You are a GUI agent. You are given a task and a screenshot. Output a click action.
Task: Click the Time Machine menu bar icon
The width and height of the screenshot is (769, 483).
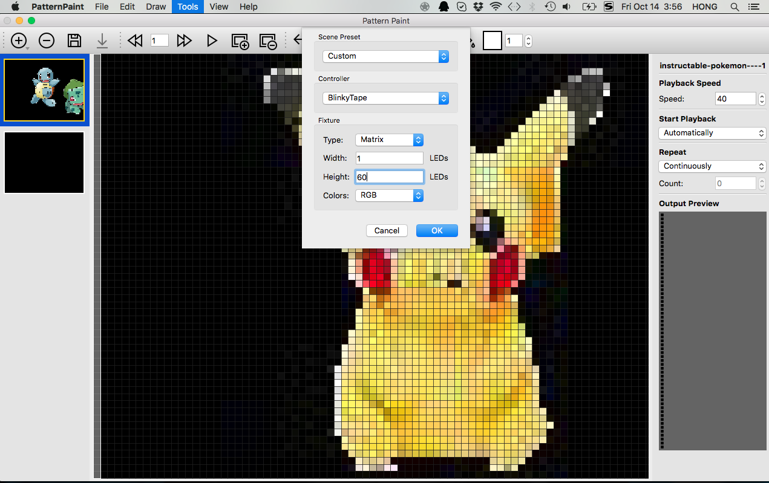tap(550, 7)
